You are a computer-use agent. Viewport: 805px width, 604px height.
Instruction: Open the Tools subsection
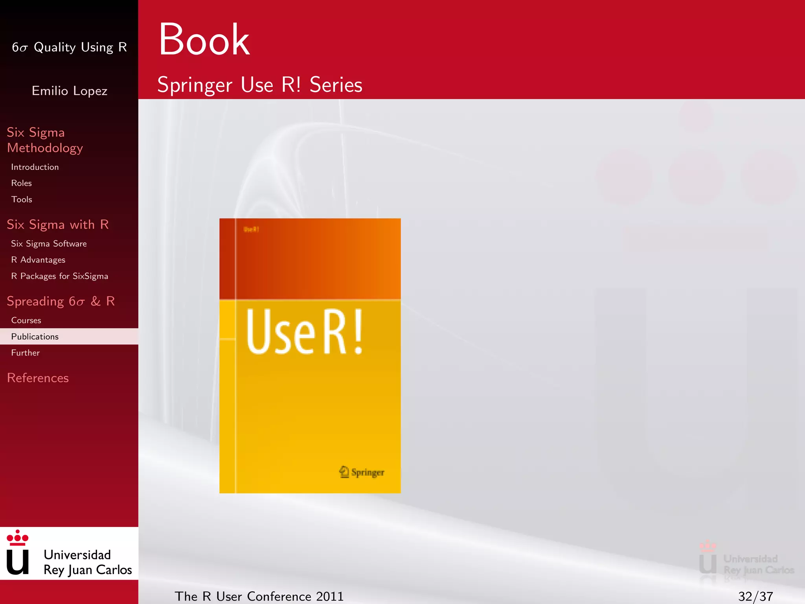click(x=22, y=199)
